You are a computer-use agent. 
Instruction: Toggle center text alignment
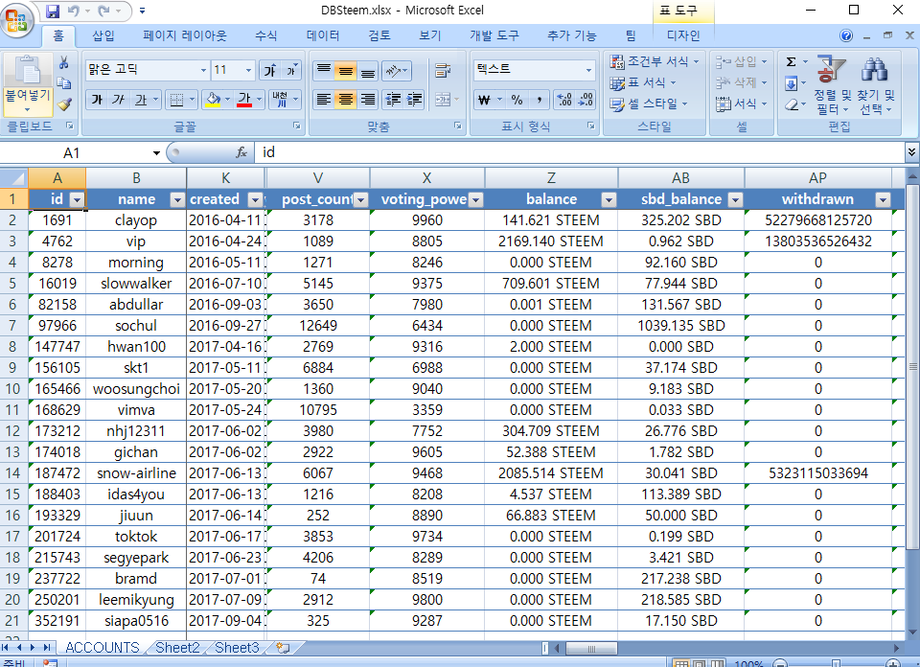tap(346, 100)
